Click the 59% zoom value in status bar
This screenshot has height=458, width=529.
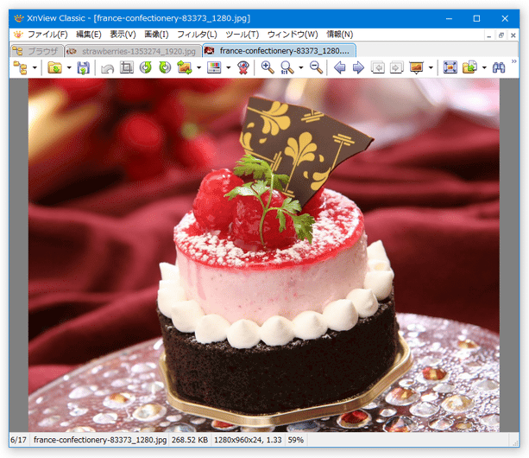click(295, 440)
